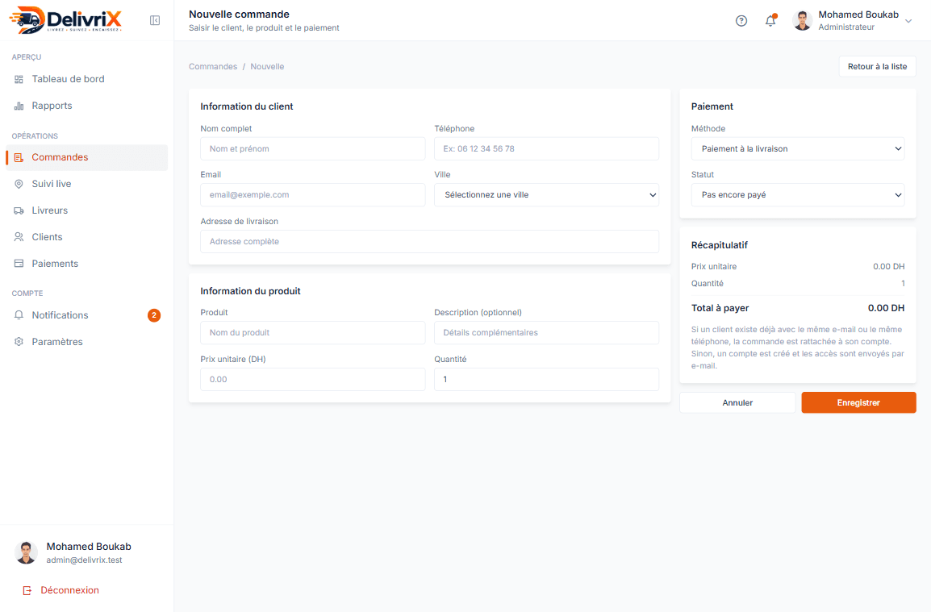The width and height of the screenshot is (931, 612).
Task: Click the Livreurs truck icon
Action: click(x=19, y=210)
